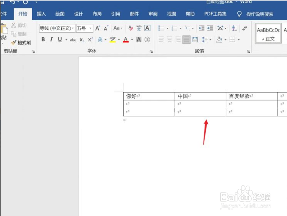This screenshot has height=216, width=287.
Task: Expand the 字体 group dialog launcher
Action: [151, 51]
